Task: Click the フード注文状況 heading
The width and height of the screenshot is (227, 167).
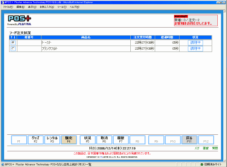Action: pyautogui.click(x=20, y=33)
